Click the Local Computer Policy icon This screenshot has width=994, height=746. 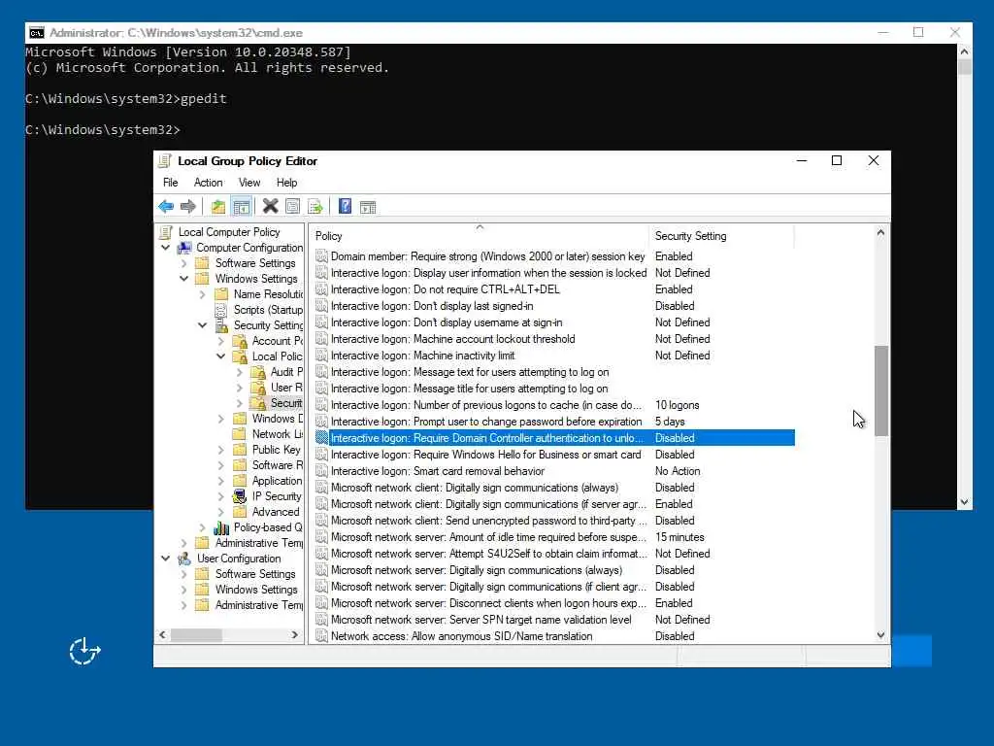(166, 232)
